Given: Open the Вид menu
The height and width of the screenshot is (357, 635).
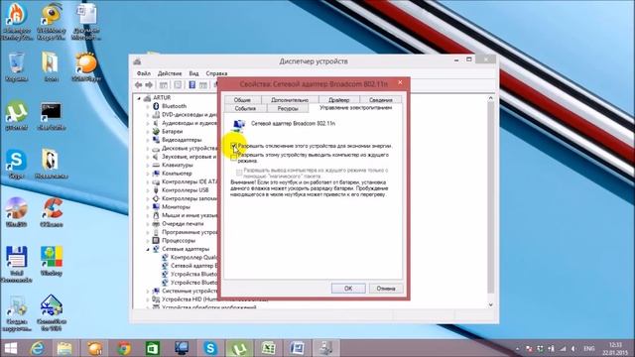Looking at the screenshot, I should coord(193,73).
